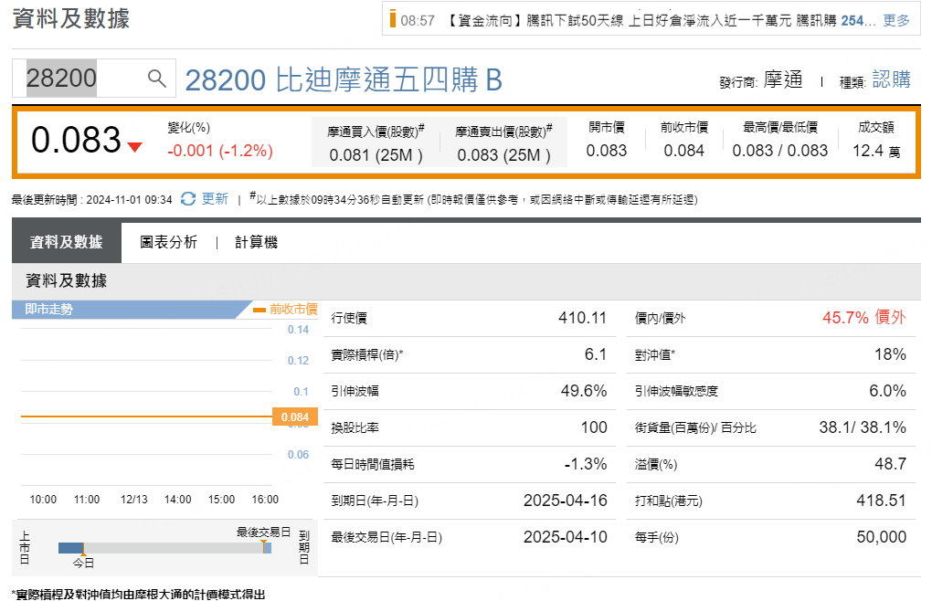
Task: Switch to the 計算機 tab
Action: pos(256,242)
